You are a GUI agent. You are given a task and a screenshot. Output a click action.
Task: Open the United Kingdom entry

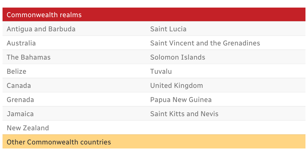(x=177, y=86)
